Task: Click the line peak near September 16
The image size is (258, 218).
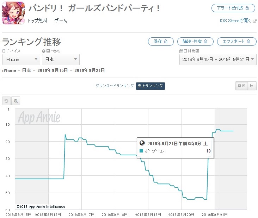Action: [x=65, y=135]
